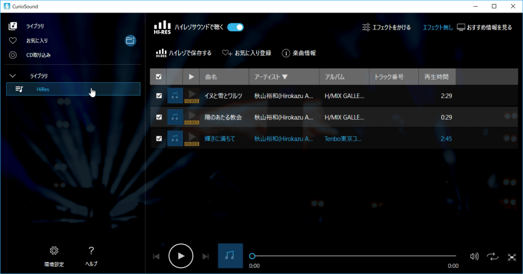Sort by アルバム column header
This screenshot has width=523, height=274.
pos(344,77)
